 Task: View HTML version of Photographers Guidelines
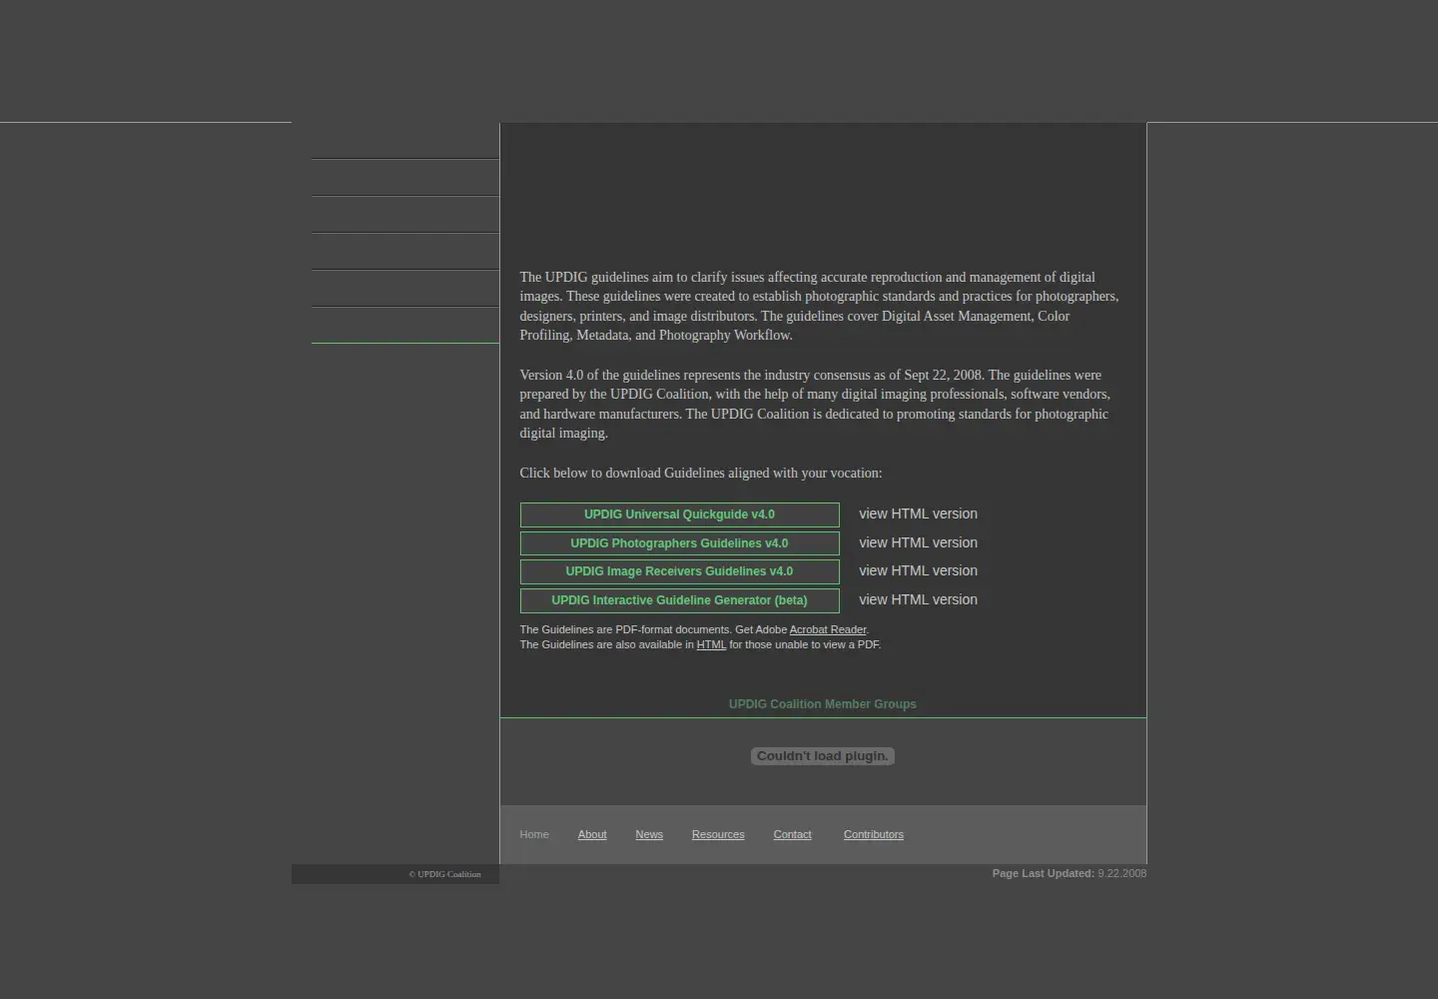(x=918, y=542)
